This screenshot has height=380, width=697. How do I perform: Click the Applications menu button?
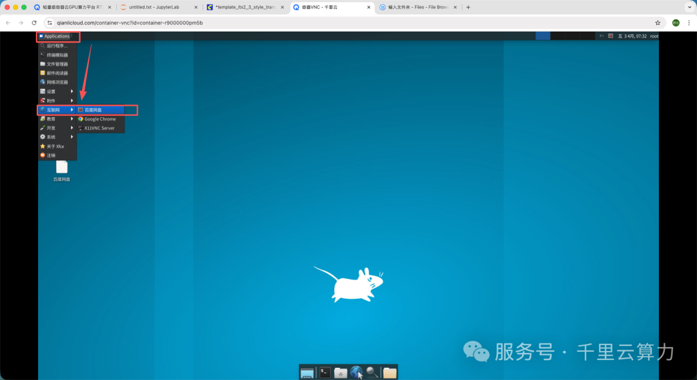coord(56,36)
